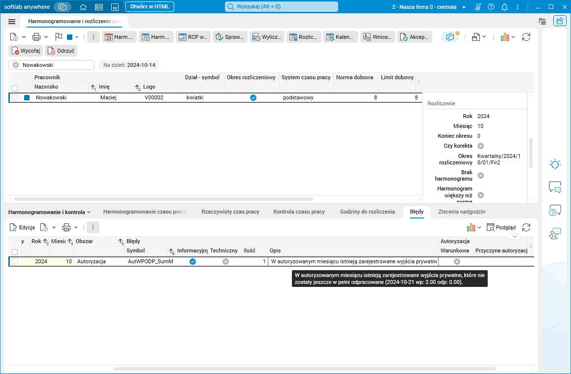Toggle select-all checkbox in errors table

(x=15, y=251)
